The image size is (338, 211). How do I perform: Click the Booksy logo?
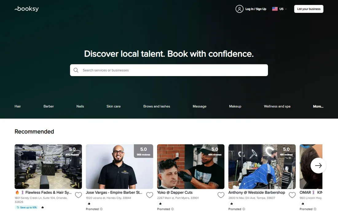point(26,9)
